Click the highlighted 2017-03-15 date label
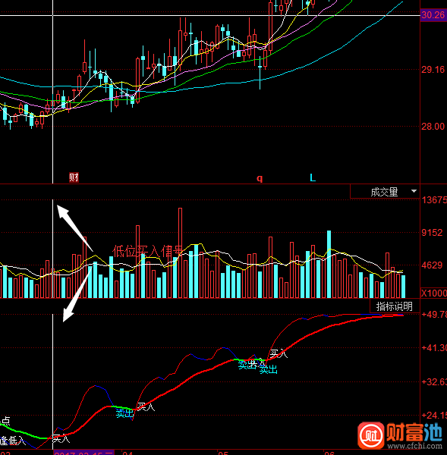 [x=83, y=453]
